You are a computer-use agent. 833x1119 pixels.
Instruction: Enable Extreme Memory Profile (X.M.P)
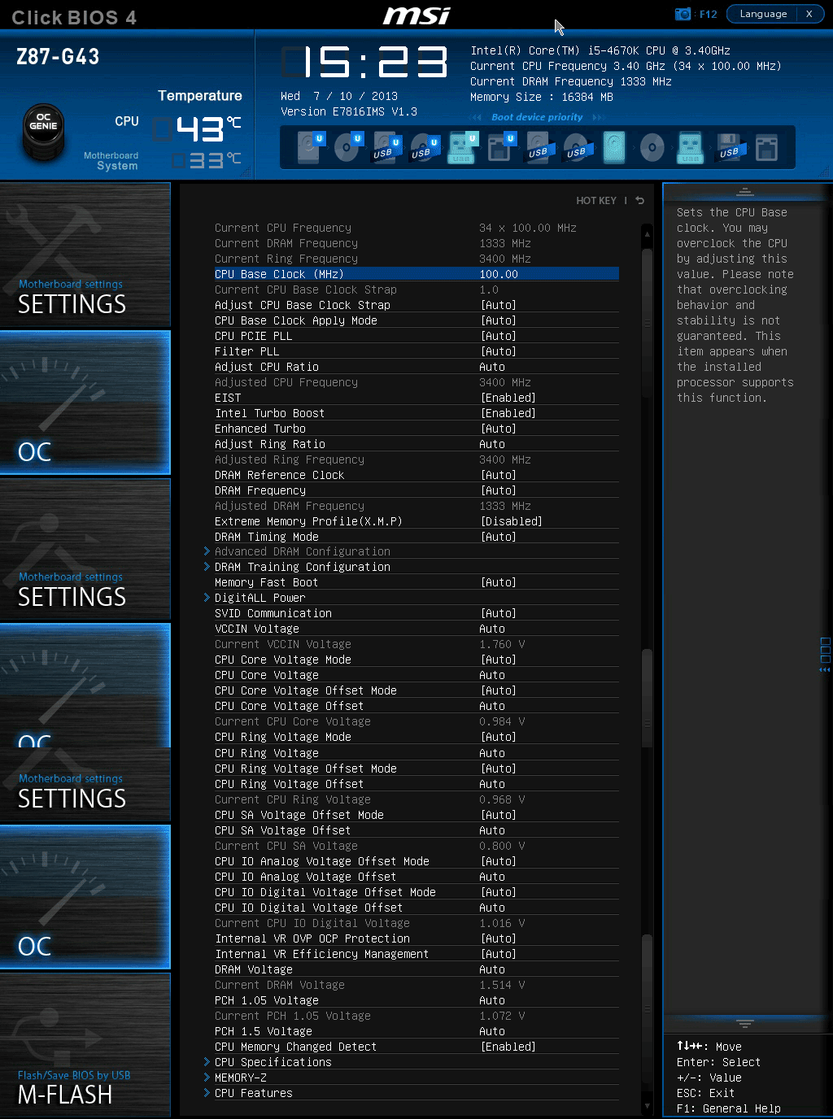[x=511, y=521]
